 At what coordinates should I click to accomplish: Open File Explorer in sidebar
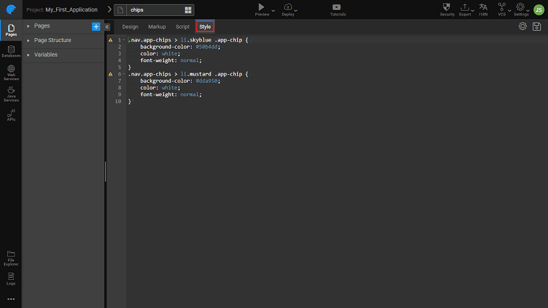pos(11,257)
